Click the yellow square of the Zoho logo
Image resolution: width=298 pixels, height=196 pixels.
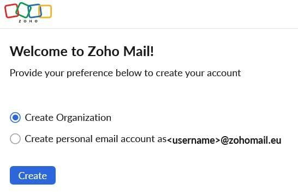pos(45,11)
